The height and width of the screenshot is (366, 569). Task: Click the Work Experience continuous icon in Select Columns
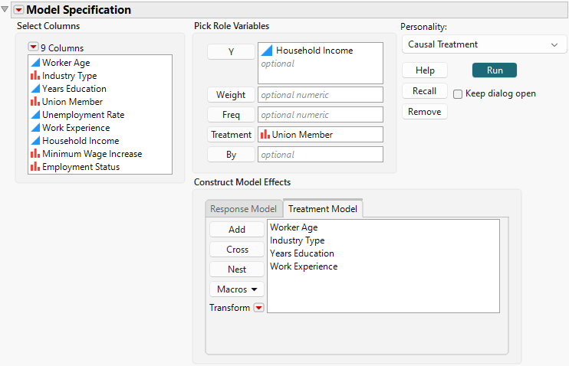pos(35,128)
